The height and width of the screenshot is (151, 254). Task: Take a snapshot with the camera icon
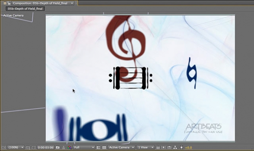tap(58, 147)
